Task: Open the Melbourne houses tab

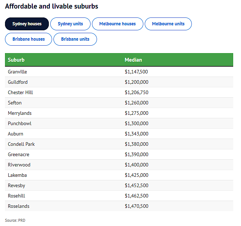Action: (118, 24)
